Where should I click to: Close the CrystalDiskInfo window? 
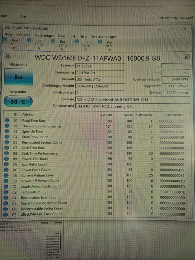click(185, 29)
